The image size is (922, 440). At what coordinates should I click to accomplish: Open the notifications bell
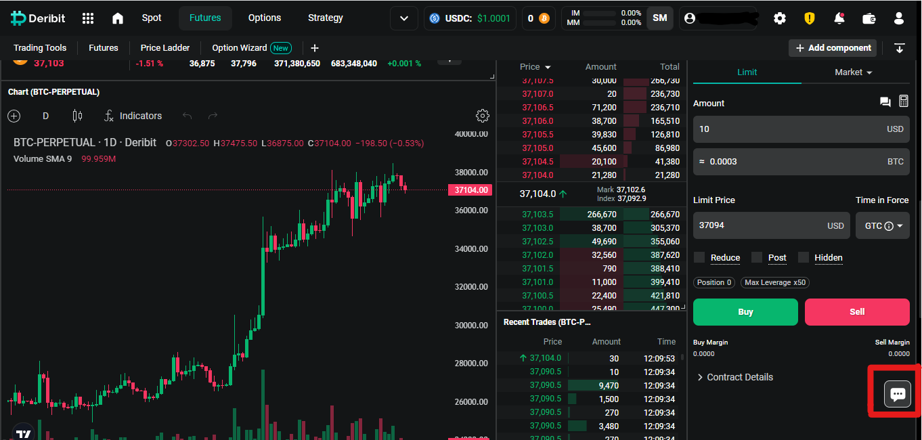tap(839, 18)
